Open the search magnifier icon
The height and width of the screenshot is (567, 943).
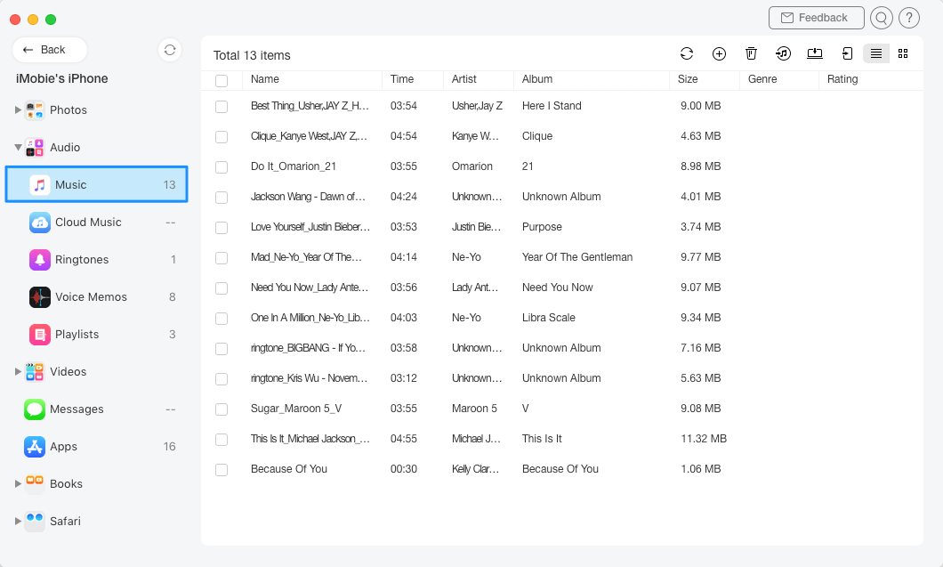(881, 18)
